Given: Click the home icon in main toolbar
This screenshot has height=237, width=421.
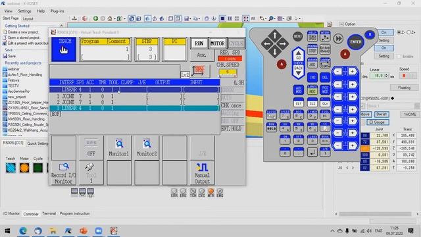Looking at the screenshot, I should point(110,18).
